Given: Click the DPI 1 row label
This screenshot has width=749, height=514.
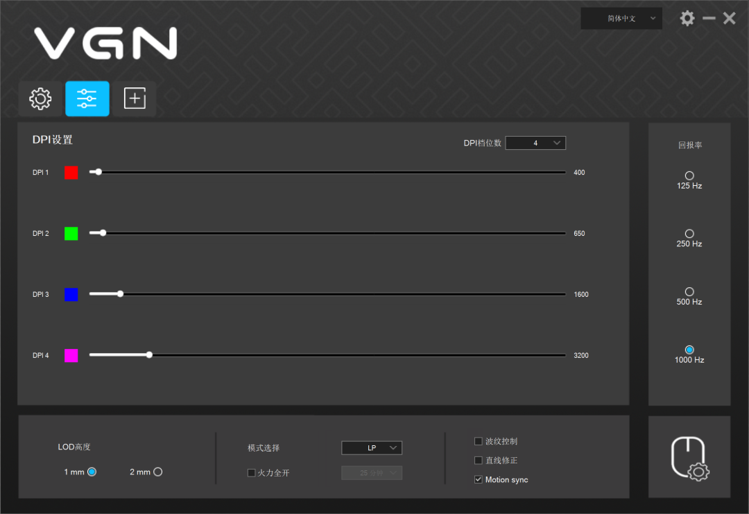Looking at the screenshot, I should pos(41,173).
